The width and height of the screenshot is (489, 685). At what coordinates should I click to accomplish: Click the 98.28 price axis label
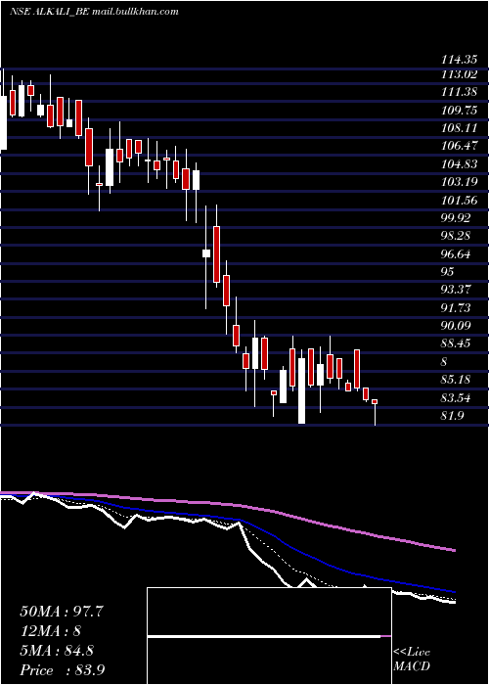[x=456, y=236]
